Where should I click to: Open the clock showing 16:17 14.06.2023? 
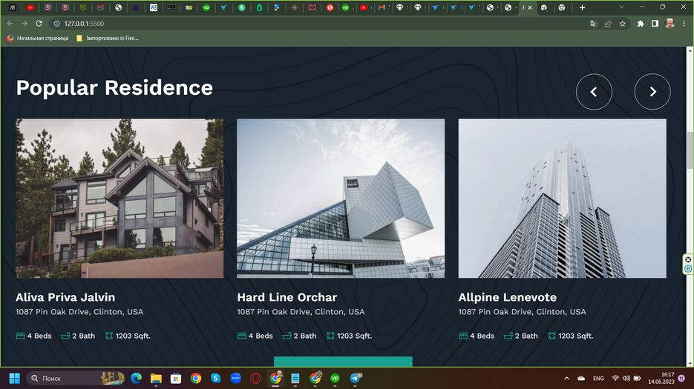[x=661, y=379]
